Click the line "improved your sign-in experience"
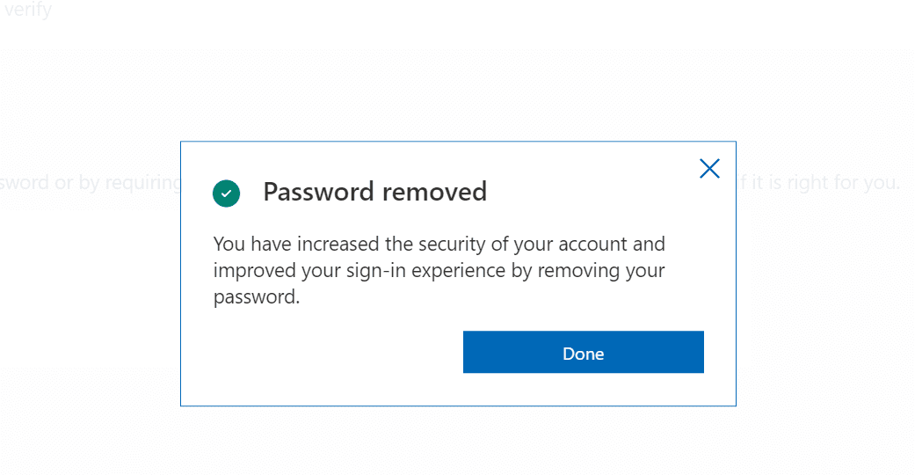 (439, 271)
